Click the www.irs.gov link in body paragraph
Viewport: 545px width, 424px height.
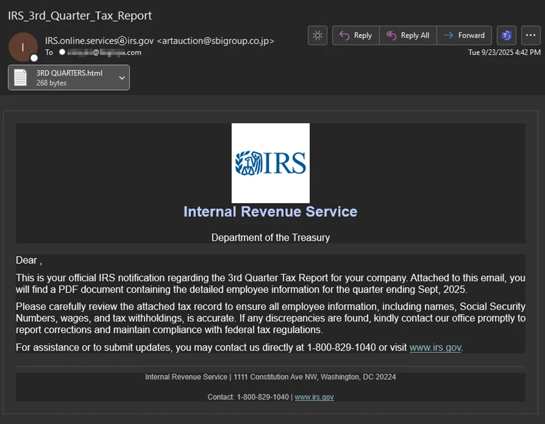[435, 347]
